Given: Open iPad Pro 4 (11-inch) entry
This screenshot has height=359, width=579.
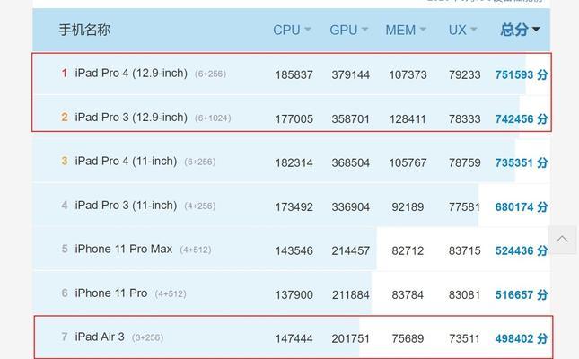Looking at the screenshot, I should (126, 161).
